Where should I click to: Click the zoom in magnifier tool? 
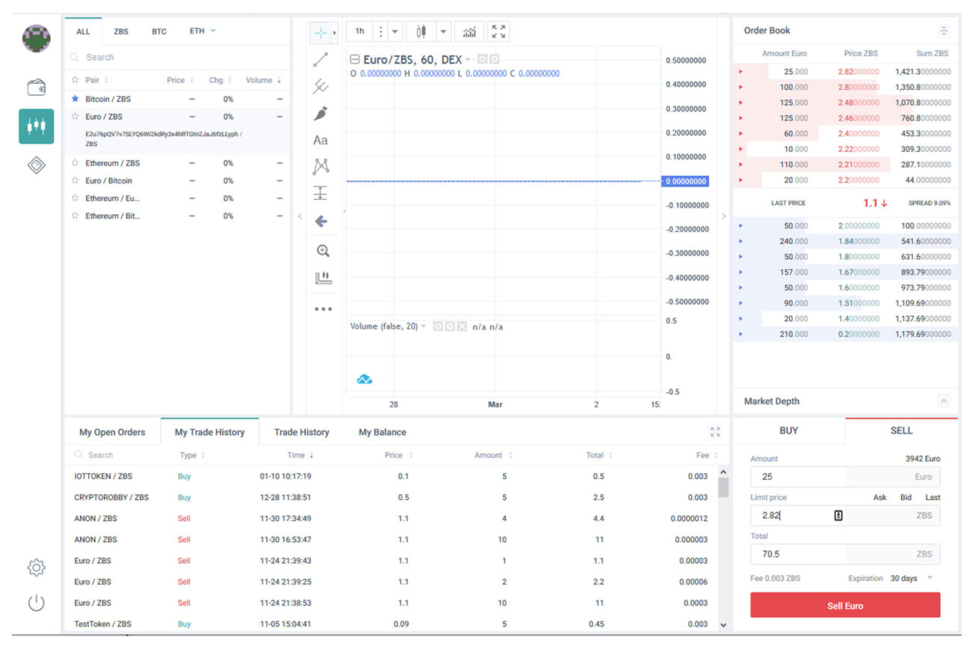coord(323,251)
